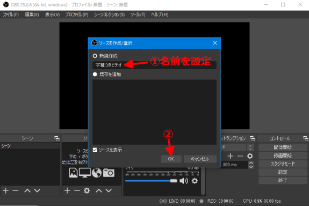Add a new source with plus icon
The height and width of the screenshot is (206, 309).
click(67, 190)
